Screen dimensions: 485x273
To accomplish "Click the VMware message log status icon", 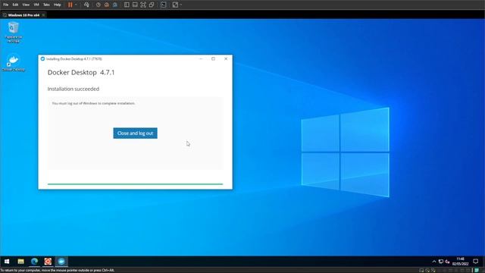I will pos(477,271).
